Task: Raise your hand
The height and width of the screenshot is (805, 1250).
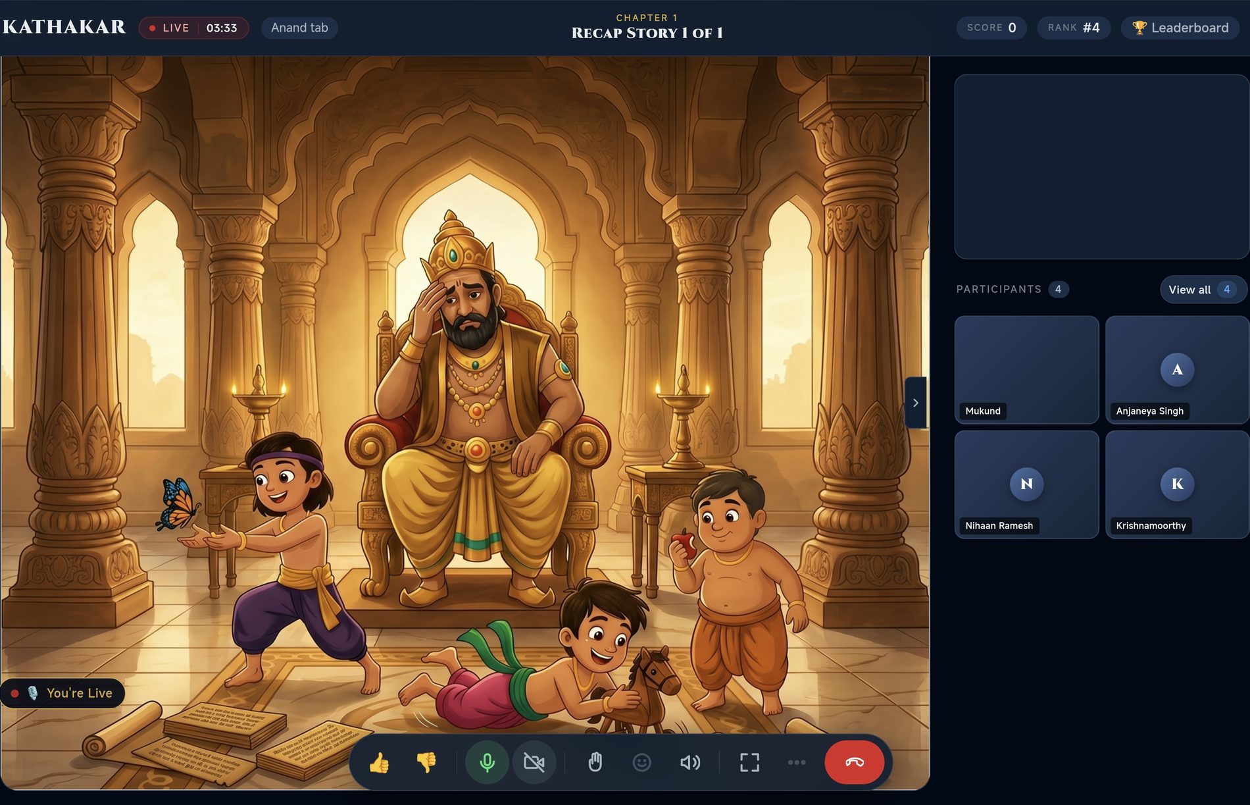Action: (x=595, y=762)
